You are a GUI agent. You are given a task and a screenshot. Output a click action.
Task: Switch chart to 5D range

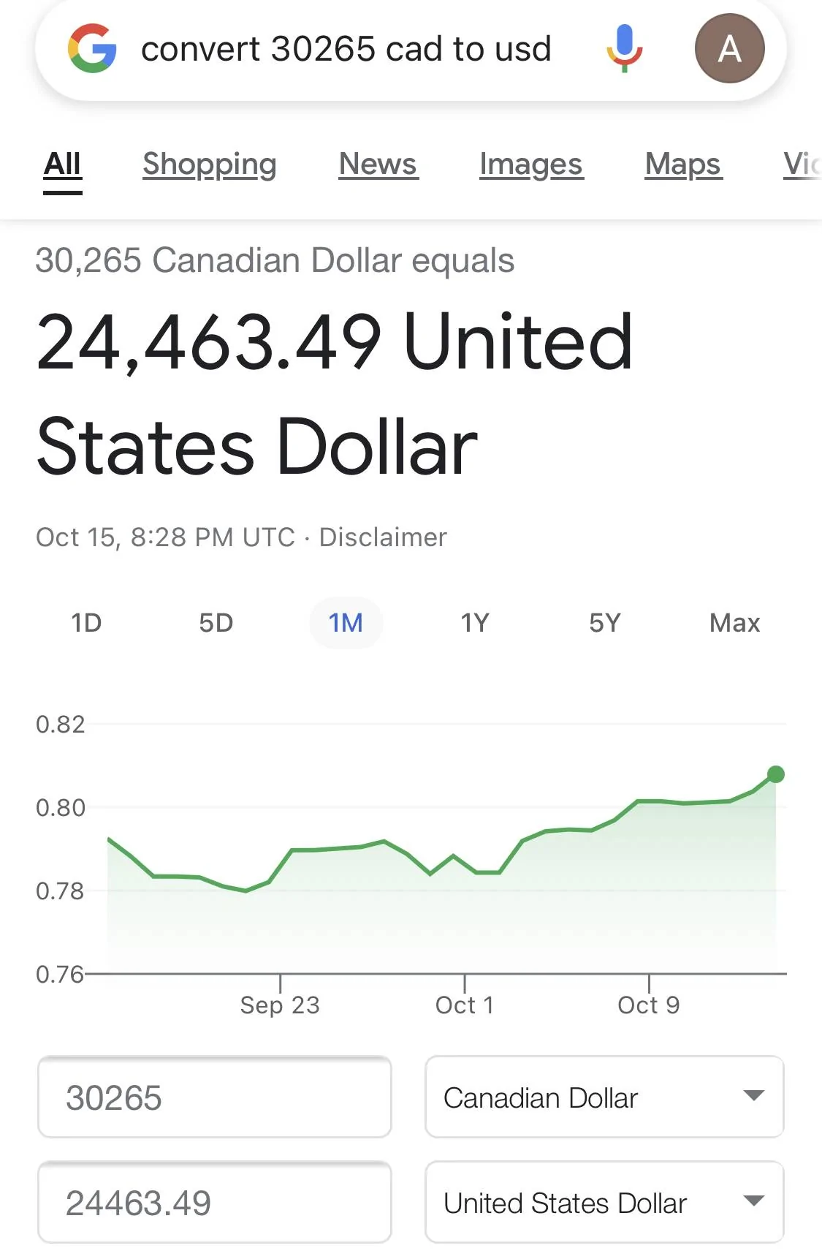click(216, 623)
